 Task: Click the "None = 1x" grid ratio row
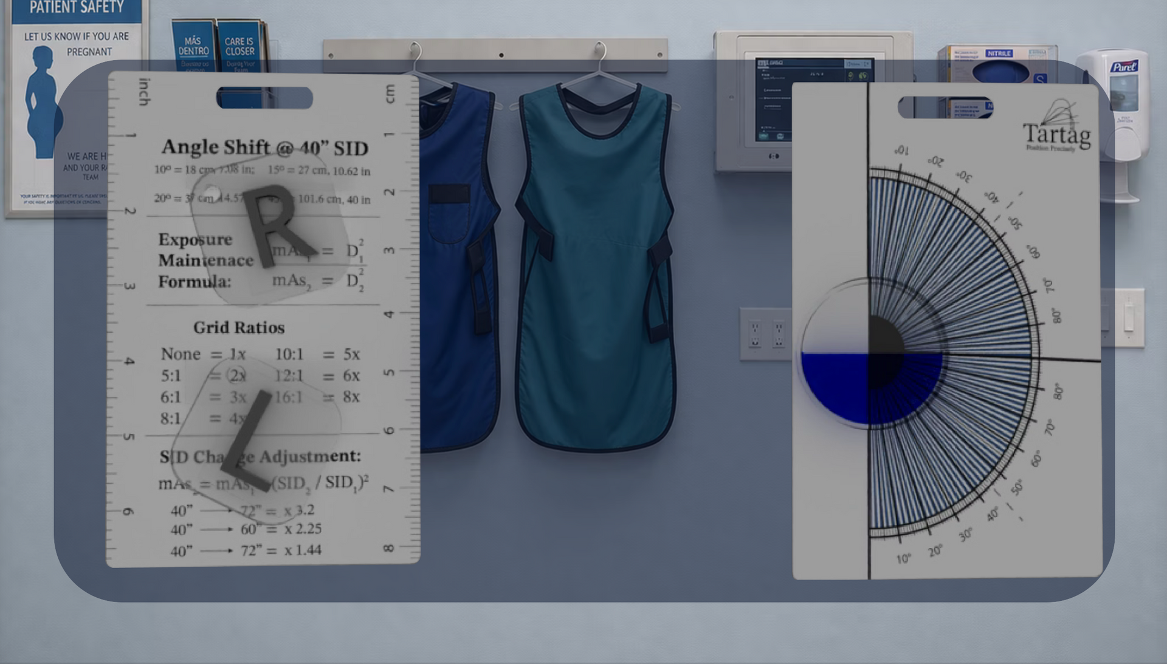pyautogui.click(x=203, y=354)
